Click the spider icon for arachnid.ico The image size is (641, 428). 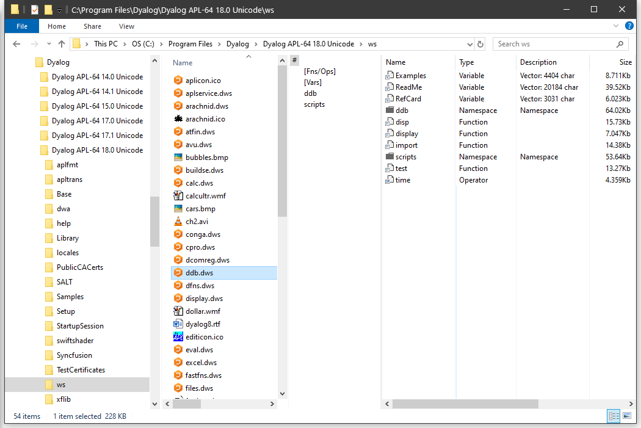point(178,119)
